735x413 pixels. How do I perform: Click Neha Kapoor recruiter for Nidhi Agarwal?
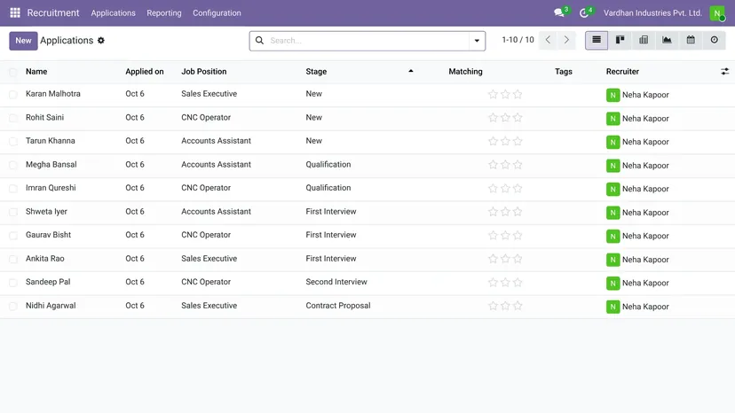645,307
